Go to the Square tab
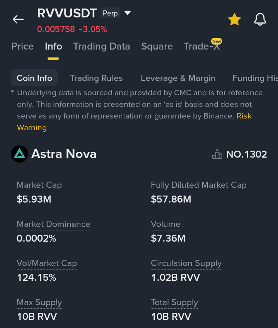This screenshot has width=278, height=328. [157, 46]
